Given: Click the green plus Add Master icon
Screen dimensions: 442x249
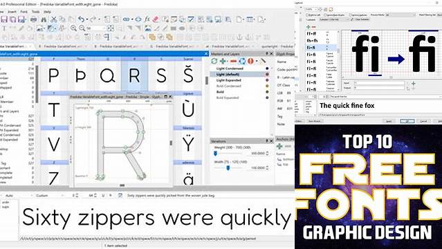Looking at the screenshot, I should (223, 61).
